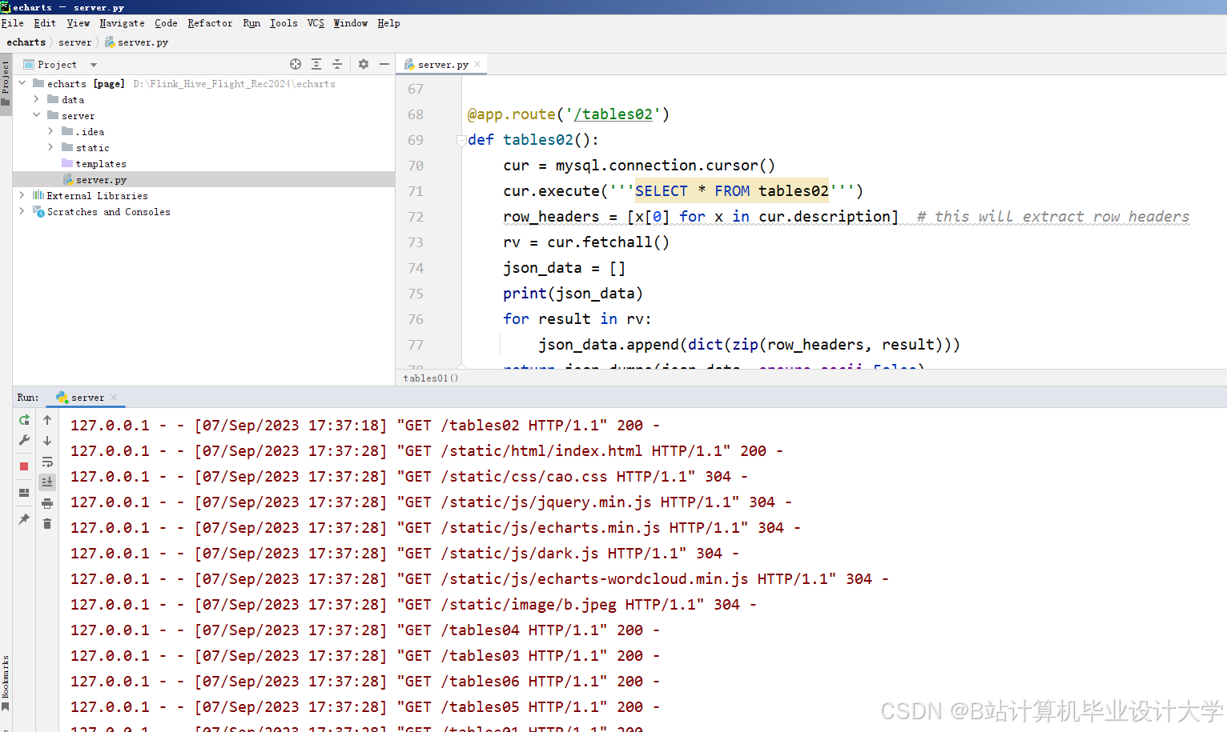This screenshot has height=732, width=1227.
Task: Place cursor on rv = cur.fetchall() line
Action: (x=586, y=242)
